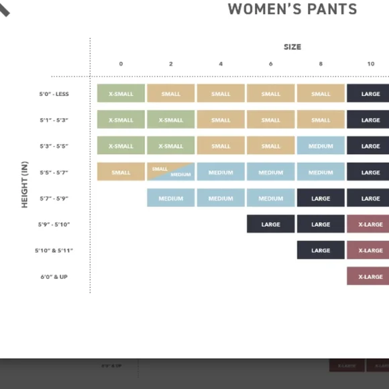This screenshot has width=389, height=389.
Task: Select size column header 6
Action: 271,64
